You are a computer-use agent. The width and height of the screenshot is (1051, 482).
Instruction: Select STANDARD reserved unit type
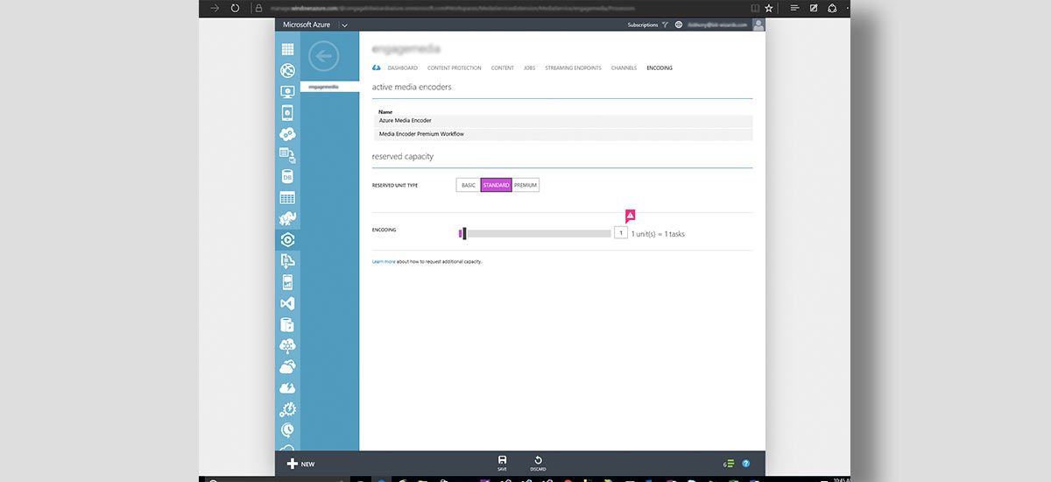point(496,185)
